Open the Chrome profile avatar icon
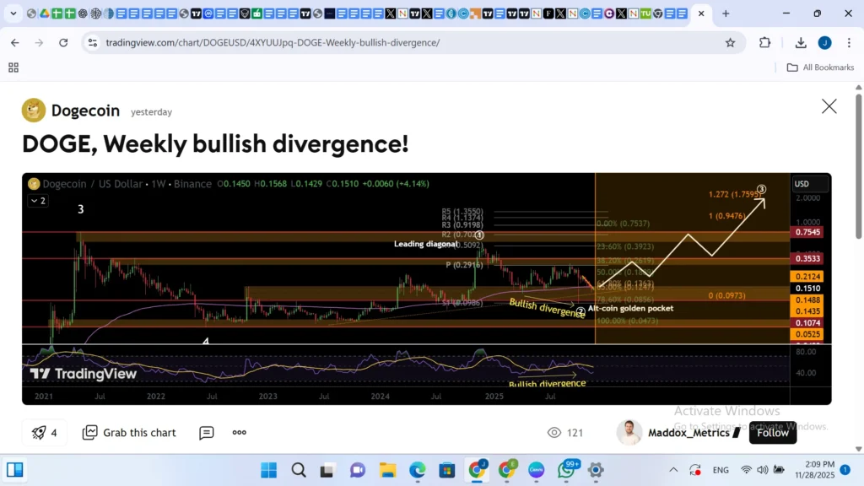 (x=824, y=42)
